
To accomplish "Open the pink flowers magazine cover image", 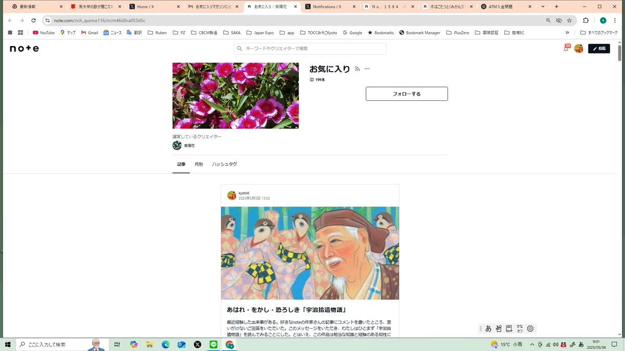I will click(235, 96).
